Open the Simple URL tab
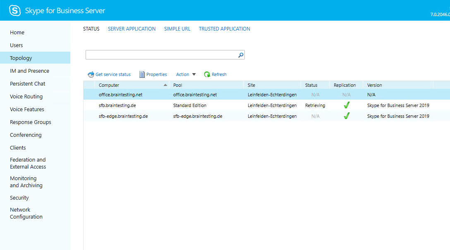450x250 pixels. click(x=177, y=29)
